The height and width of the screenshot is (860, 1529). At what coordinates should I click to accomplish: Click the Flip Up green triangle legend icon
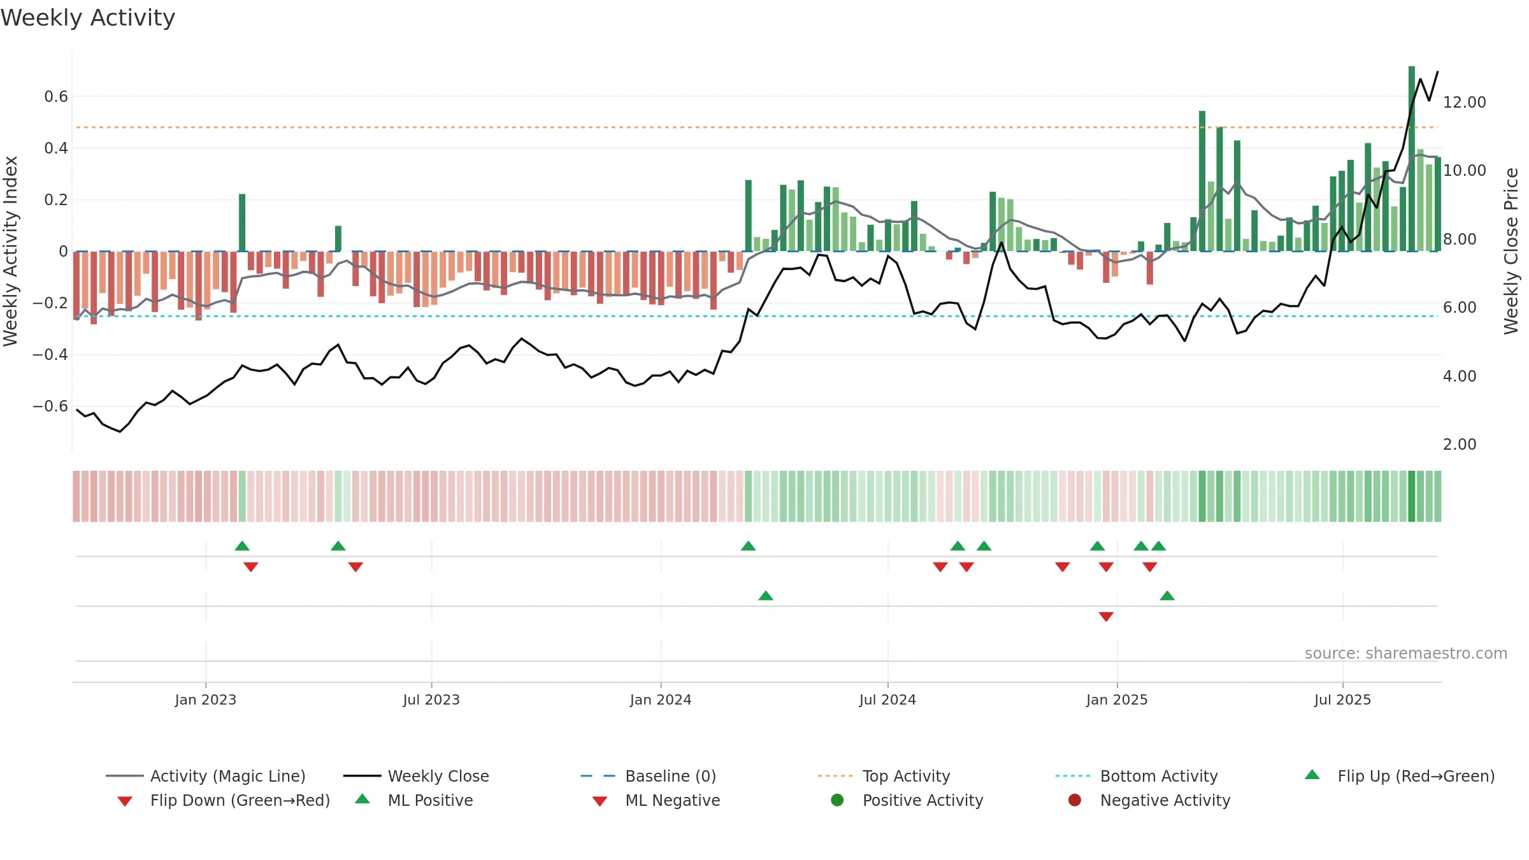coord(1312,775)
